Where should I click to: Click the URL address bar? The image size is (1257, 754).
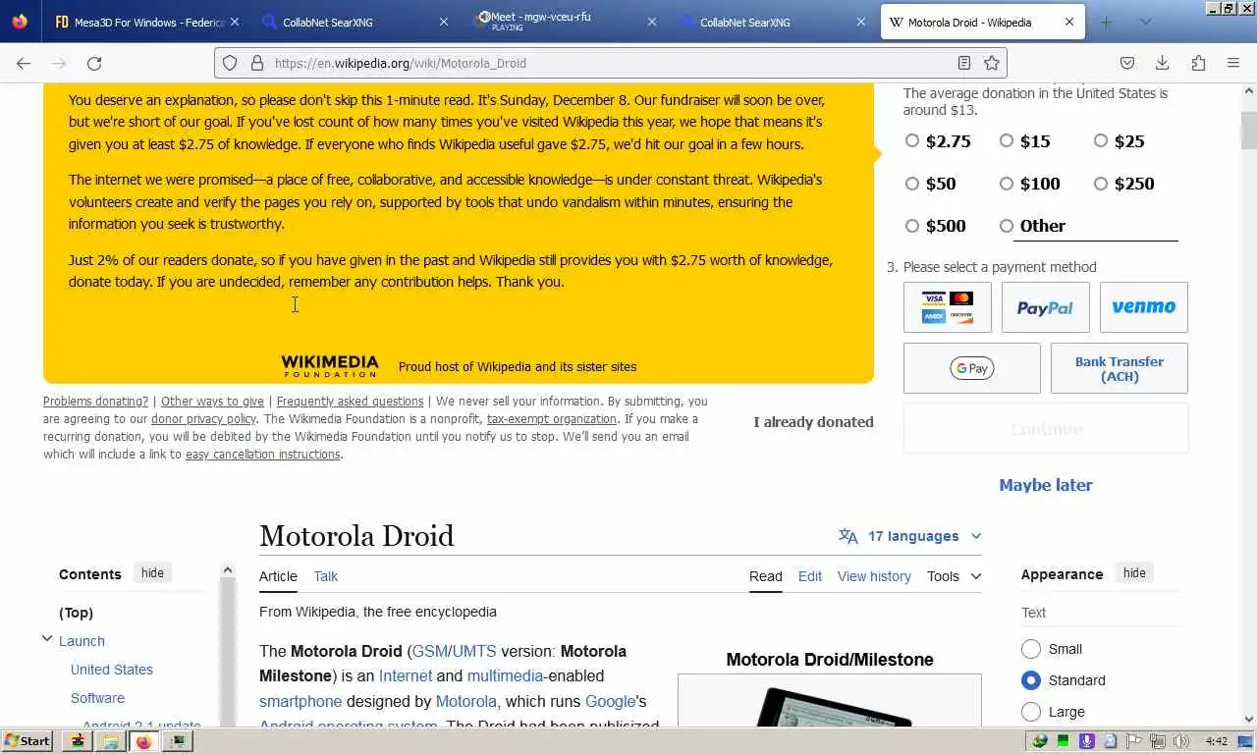[x=609, y=63]
